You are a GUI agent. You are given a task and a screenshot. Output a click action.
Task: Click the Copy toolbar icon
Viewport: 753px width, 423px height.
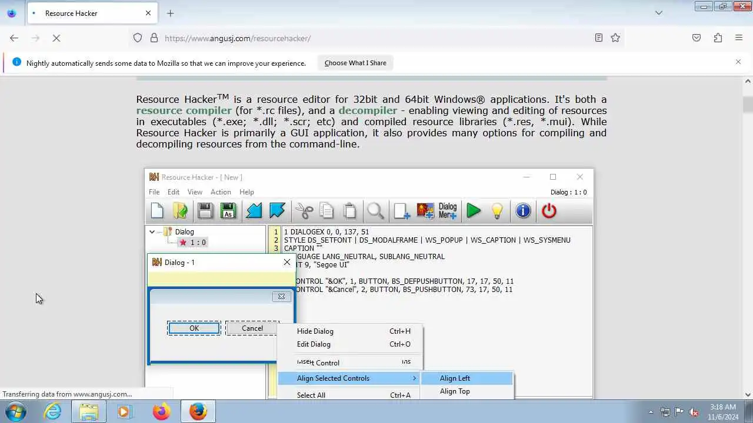326,211
